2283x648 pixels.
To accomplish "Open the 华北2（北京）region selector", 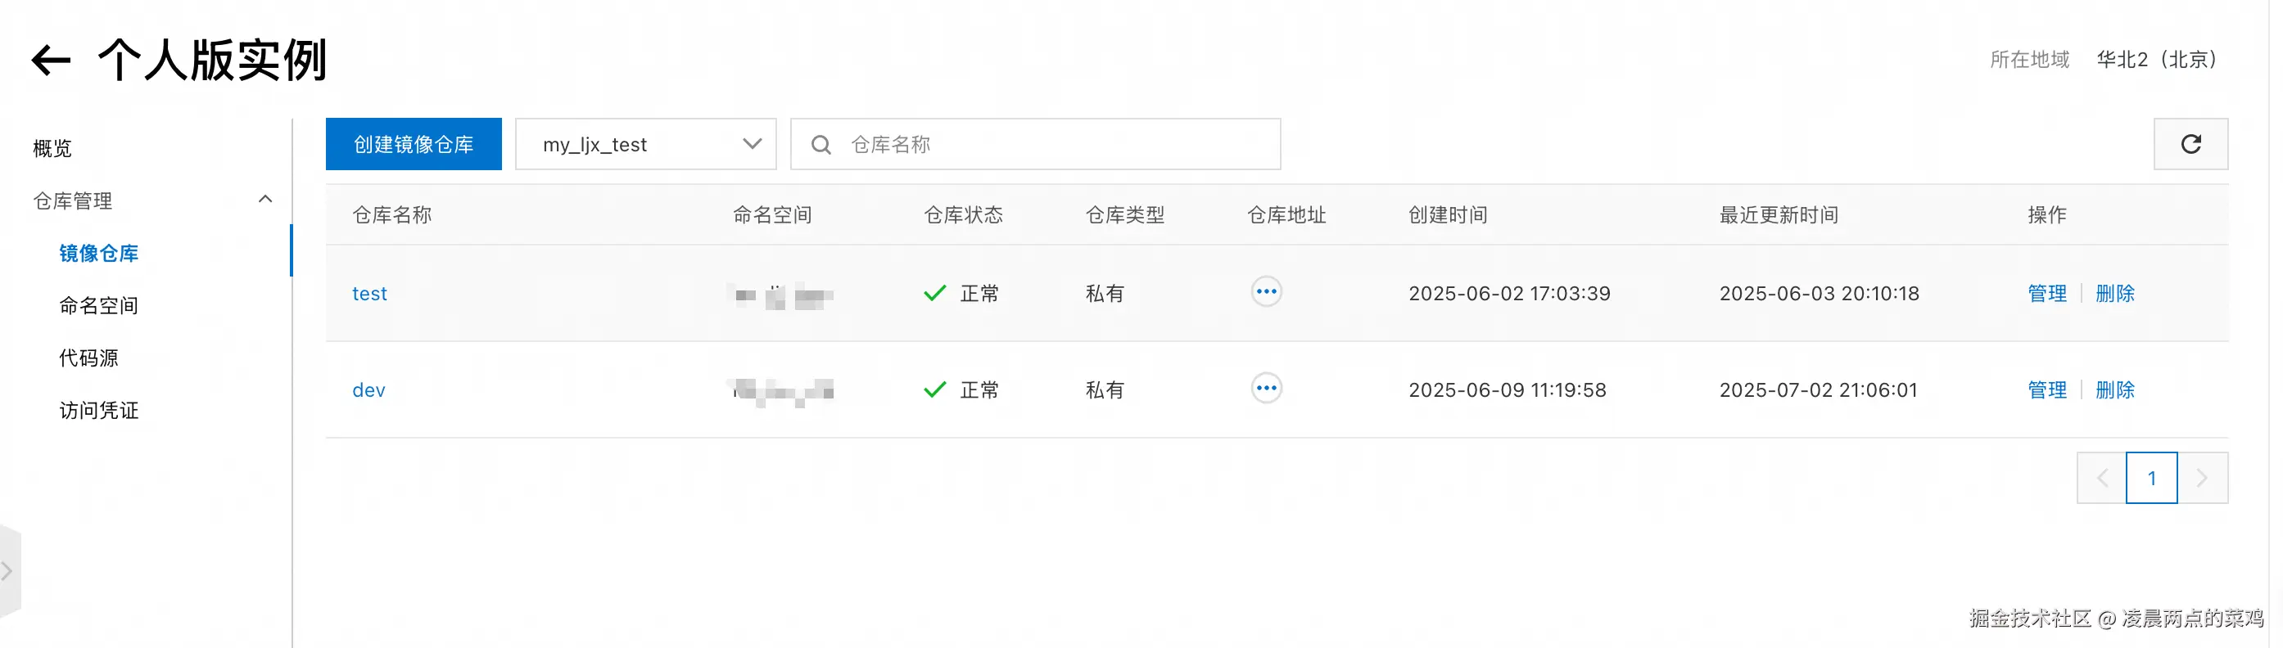I will point(2155,59).
